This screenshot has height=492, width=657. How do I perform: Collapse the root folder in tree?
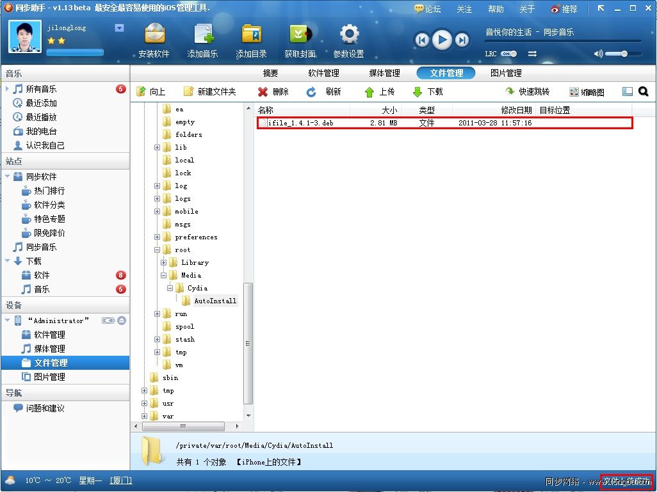click(157, 250)
